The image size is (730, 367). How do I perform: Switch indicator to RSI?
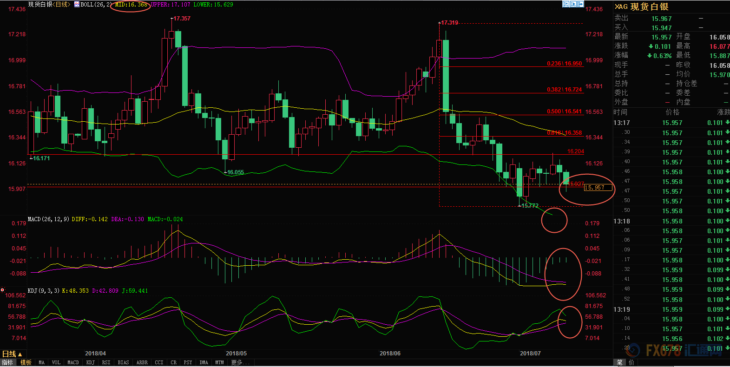pyautogui.click(x=106, y=362)
